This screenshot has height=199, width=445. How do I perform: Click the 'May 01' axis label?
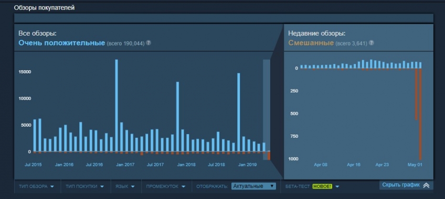coord(415,164)
